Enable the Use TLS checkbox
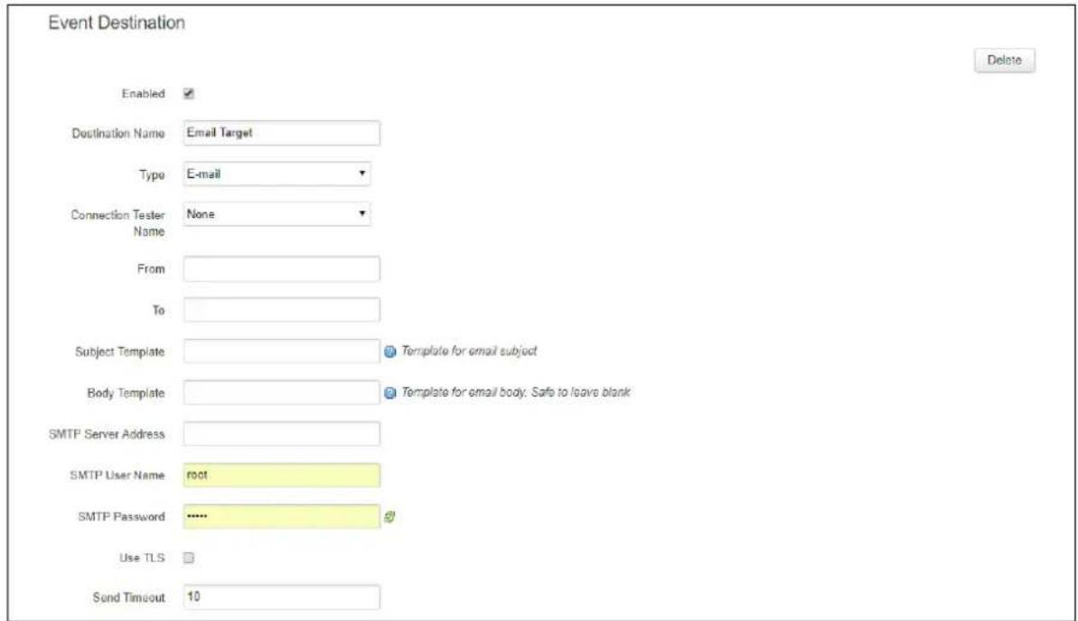The height and width of the screenshot is (621, 1078). click(188, 558)
